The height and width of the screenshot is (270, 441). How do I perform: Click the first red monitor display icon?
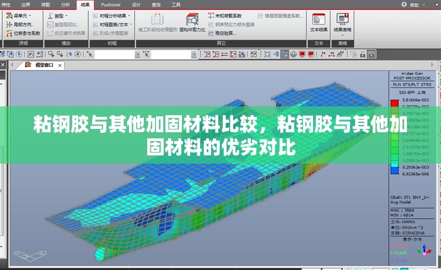(x=302, y=55)
